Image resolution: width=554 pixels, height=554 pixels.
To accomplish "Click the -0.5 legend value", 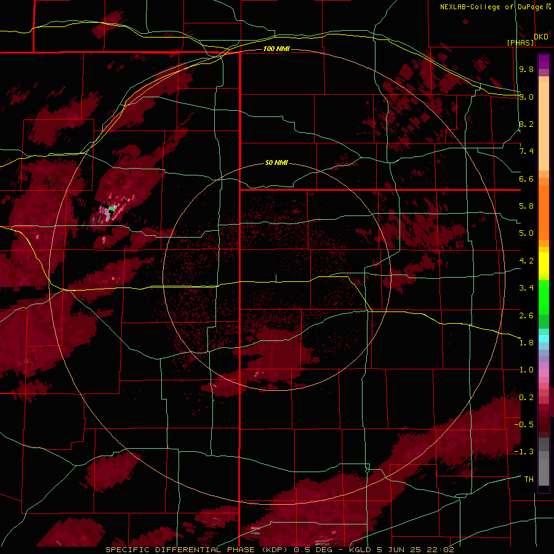I will coord(524,424).
